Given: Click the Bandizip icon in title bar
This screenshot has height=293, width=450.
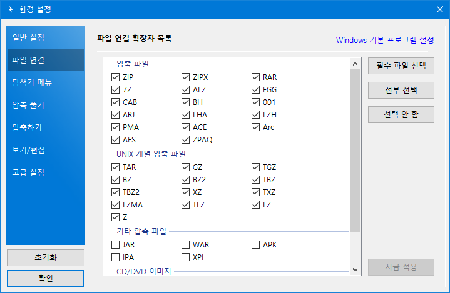Looking at the screenshot, I should [11, 9].
